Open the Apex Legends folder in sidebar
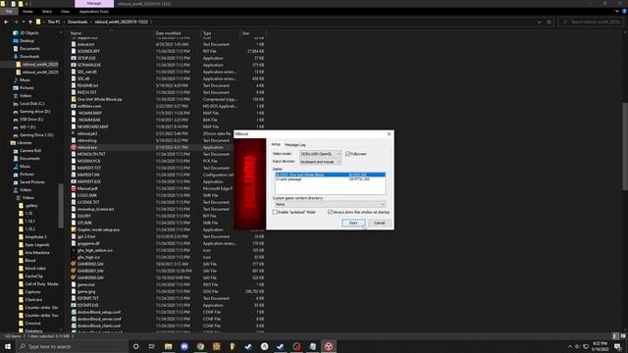 click(x=37, y=245)
